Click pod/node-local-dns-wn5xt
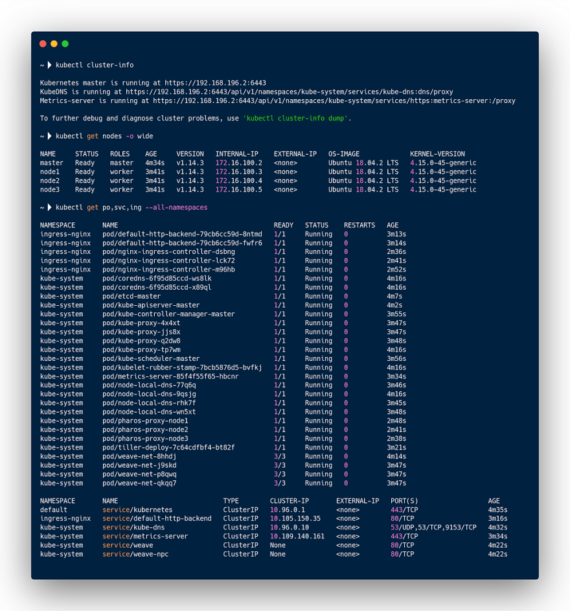Viewport: 570px width, 611px height. 149,412
